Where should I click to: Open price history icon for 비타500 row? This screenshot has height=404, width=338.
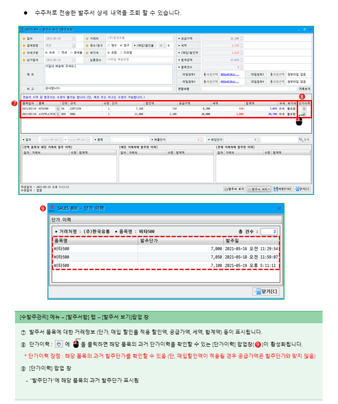tap(304, 109)
